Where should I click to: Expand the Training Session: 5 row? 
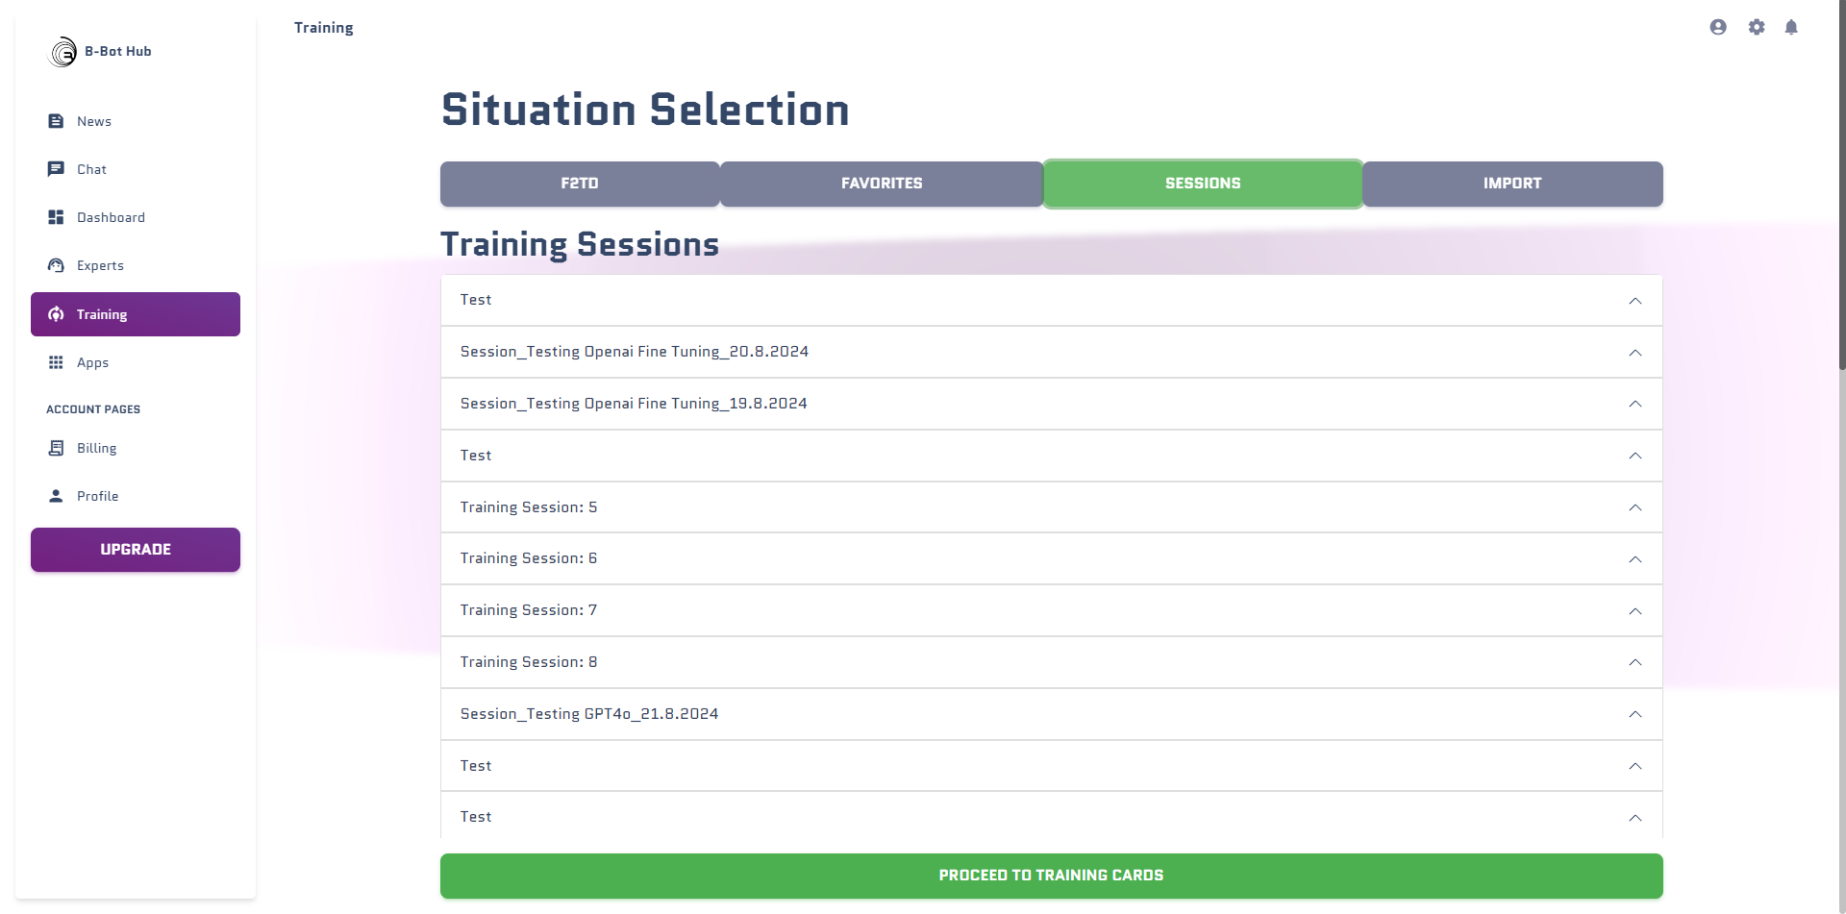(x=1051, y=507)
